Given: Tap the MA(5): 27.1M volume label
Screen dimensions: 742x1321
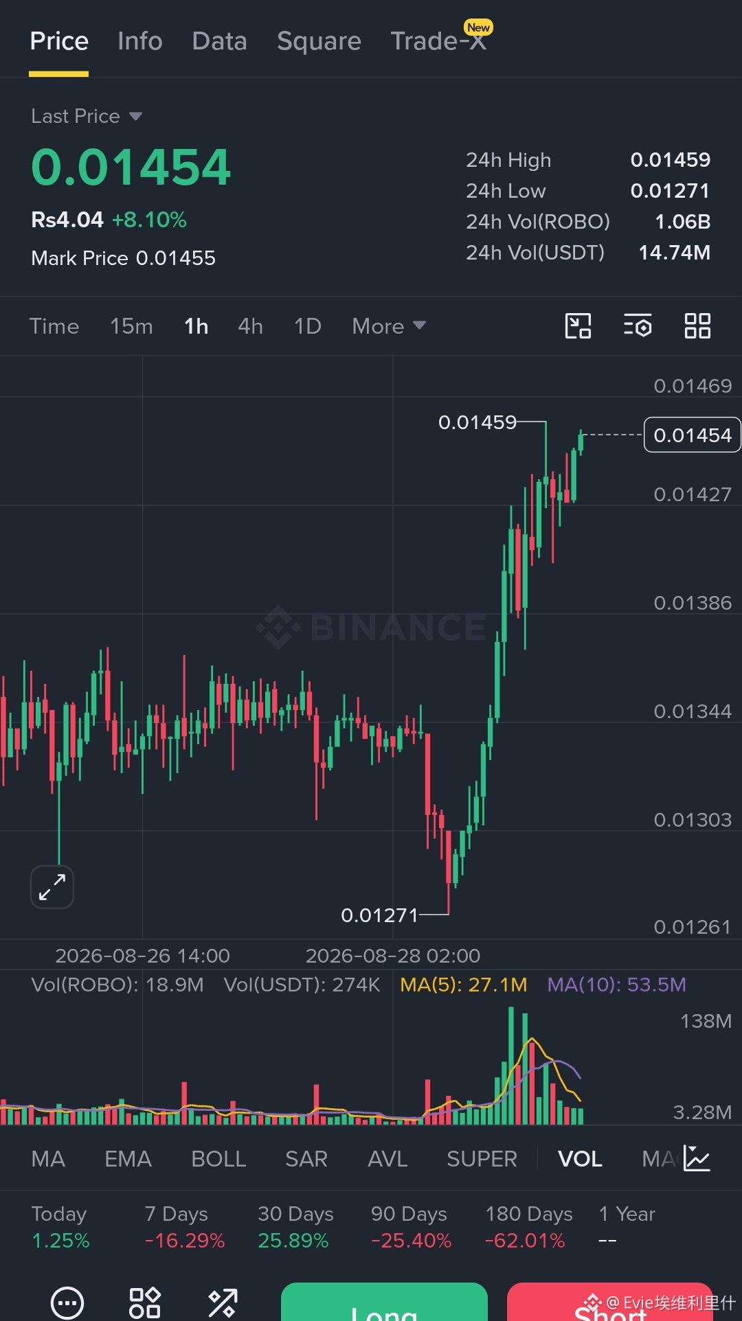Looking at the screenshot, I should (464, 985).
